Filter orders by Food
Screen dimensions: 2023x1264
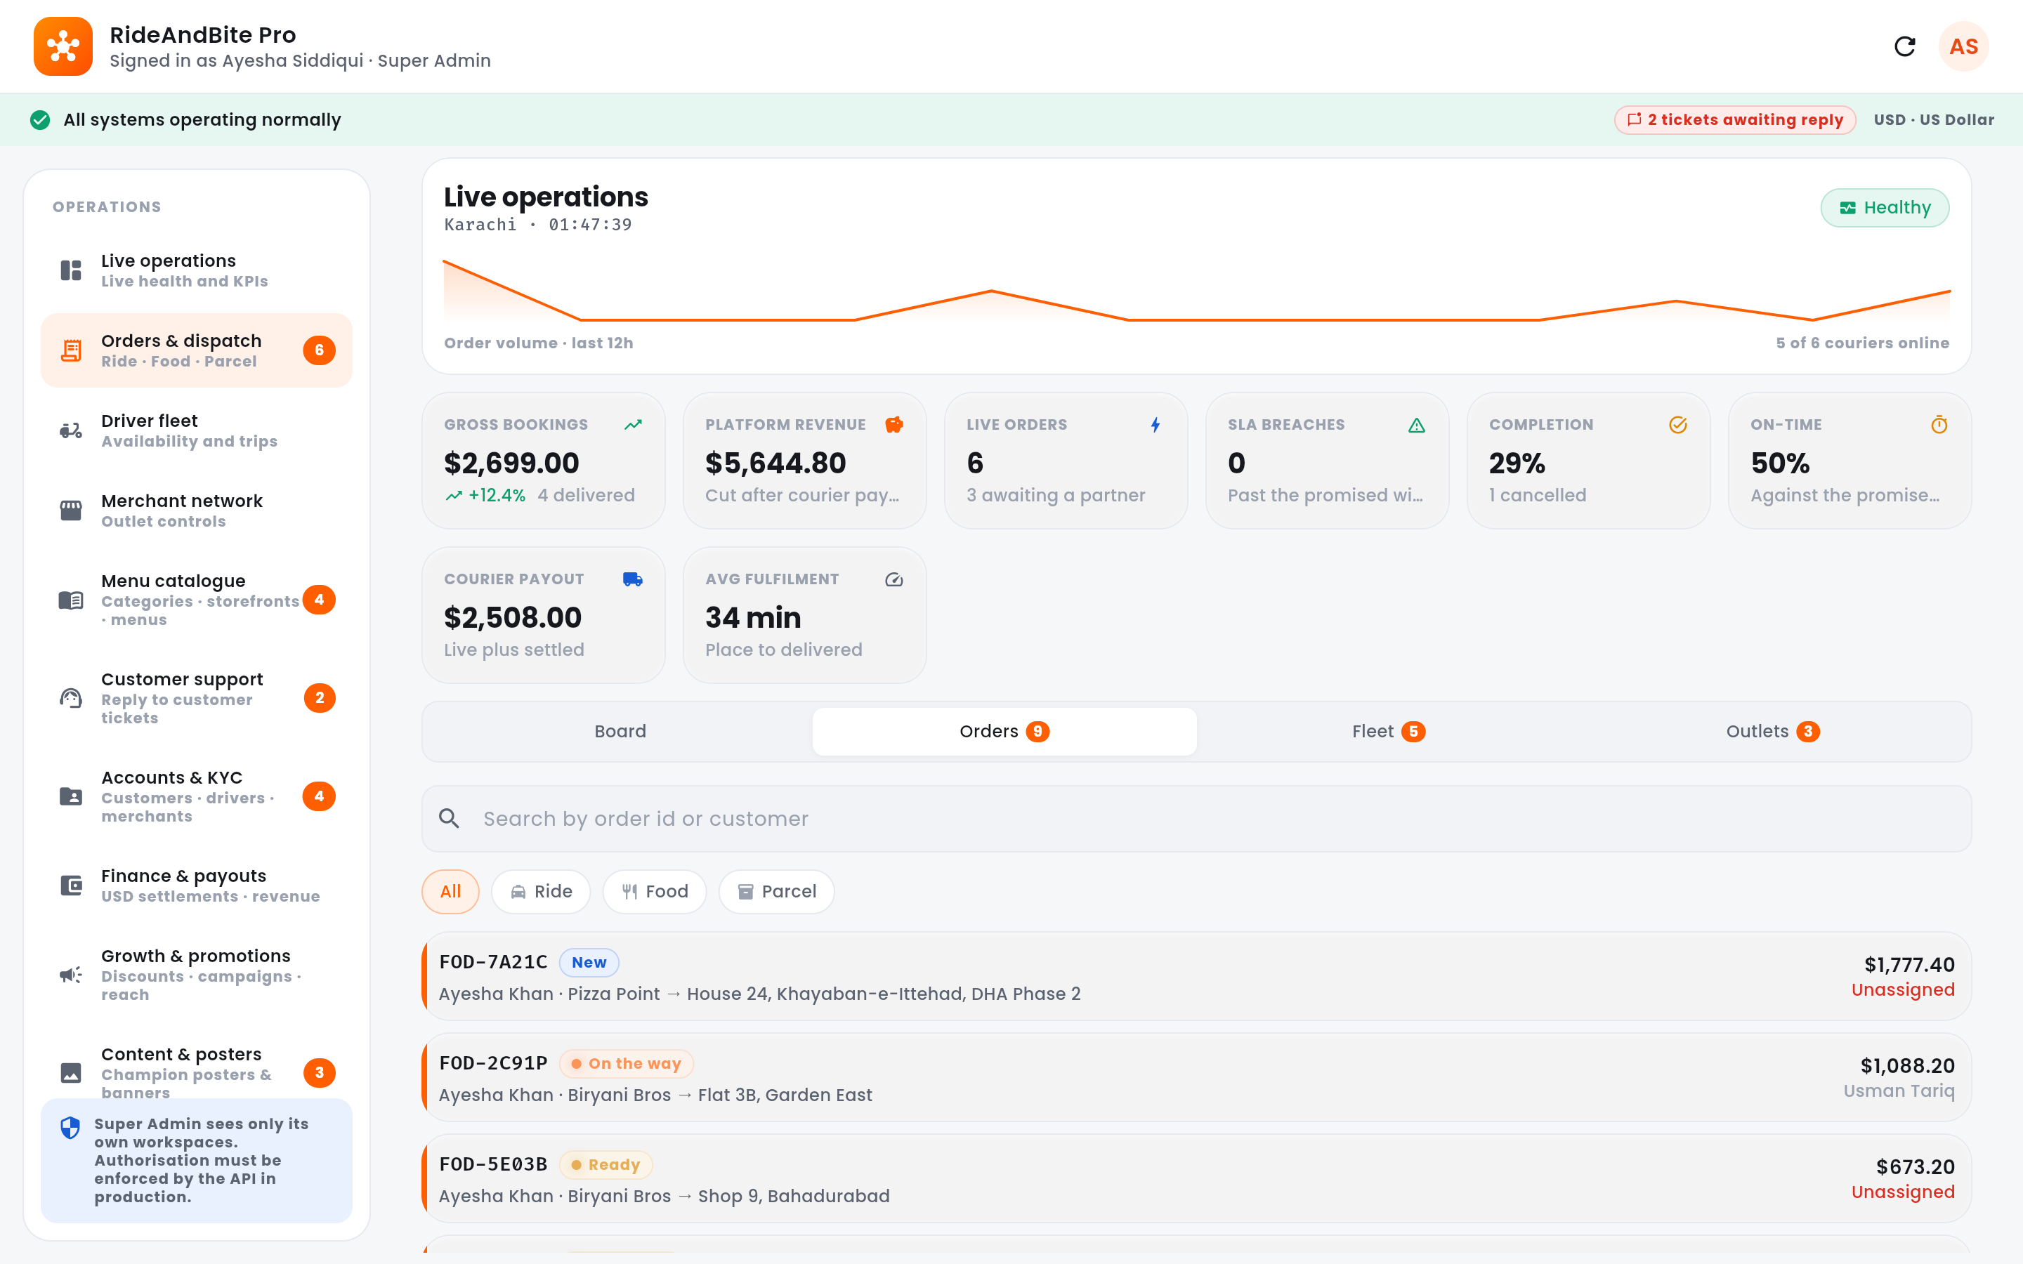pyautogui.click(x=655, y=891)
